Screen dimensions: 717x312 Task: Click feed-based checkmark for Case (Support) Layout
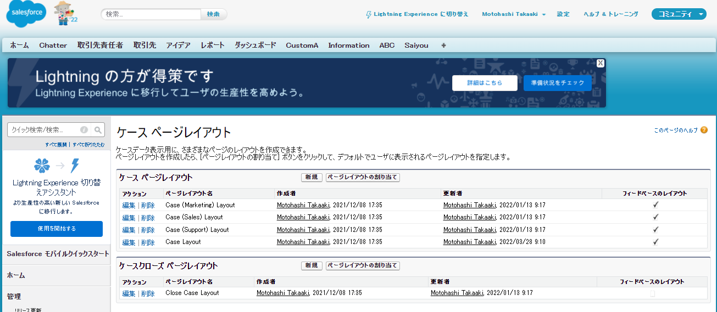(x=655, y=229)
